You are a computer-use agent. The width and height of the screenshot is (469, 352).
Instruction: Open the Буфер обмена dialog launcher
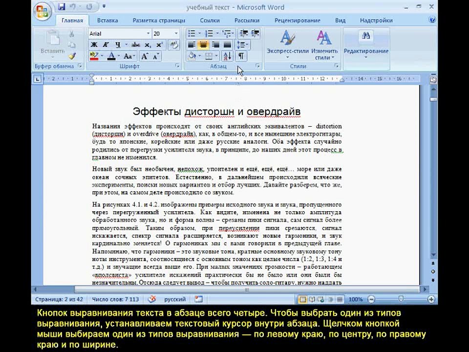(x=80, y=66)
